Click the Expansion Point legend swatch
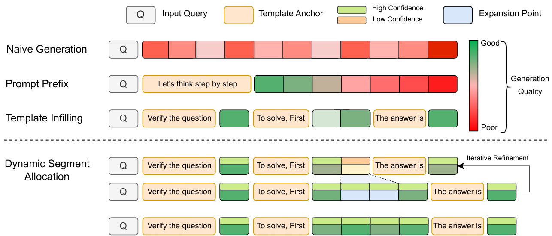Image resolution: width=552 pixels, height=236 pixels. click(458, 15)
